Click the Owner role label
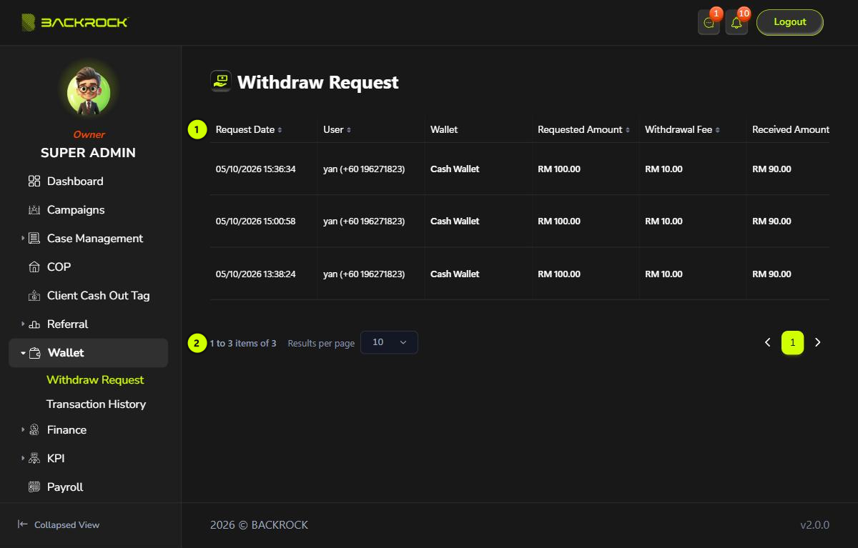Image resolution: width=858 pixels, height=548 pixels. coord(89,134)
